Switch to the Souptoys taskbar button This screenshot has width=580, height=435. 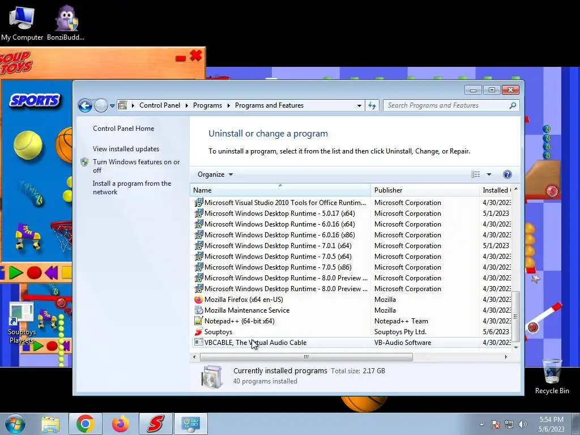(155, 424)
